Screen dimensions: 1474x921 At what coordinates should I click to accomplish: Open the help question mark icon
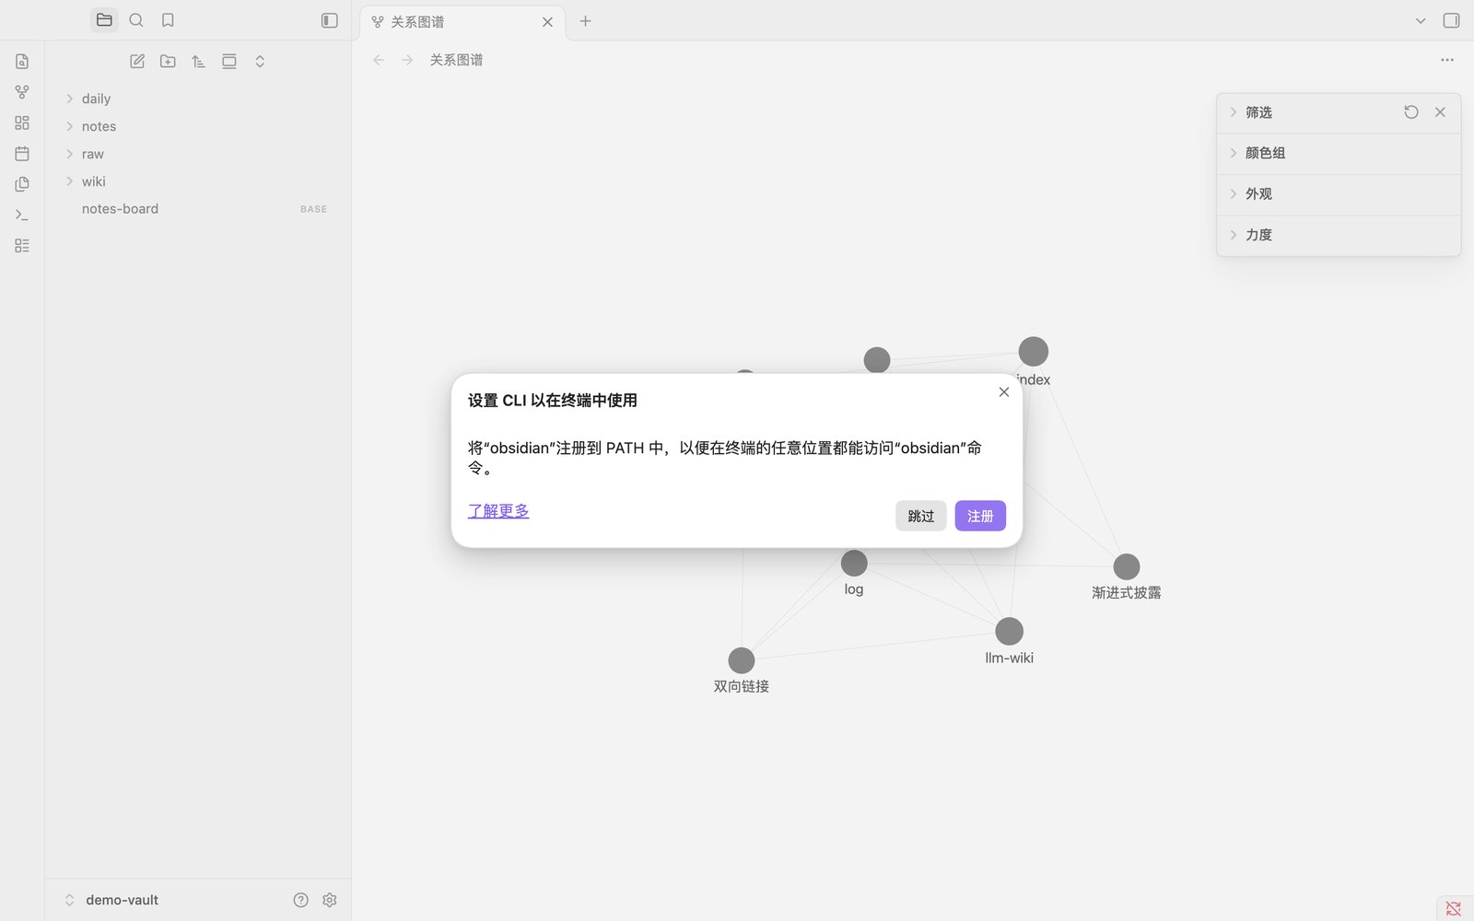point(300,900)
